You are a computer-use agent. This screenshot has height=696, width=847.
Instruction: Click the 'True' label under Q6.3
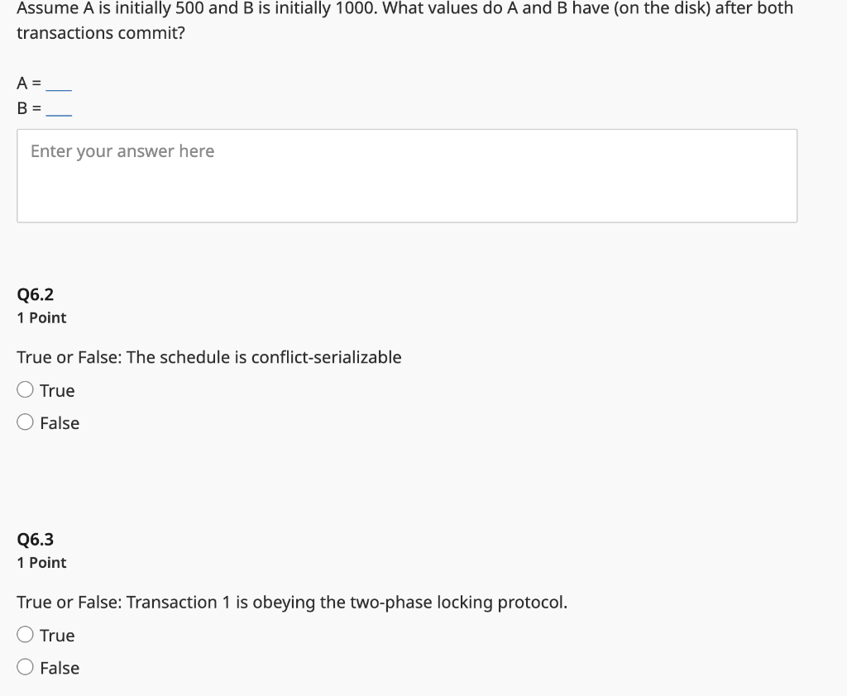coord(57,635)
